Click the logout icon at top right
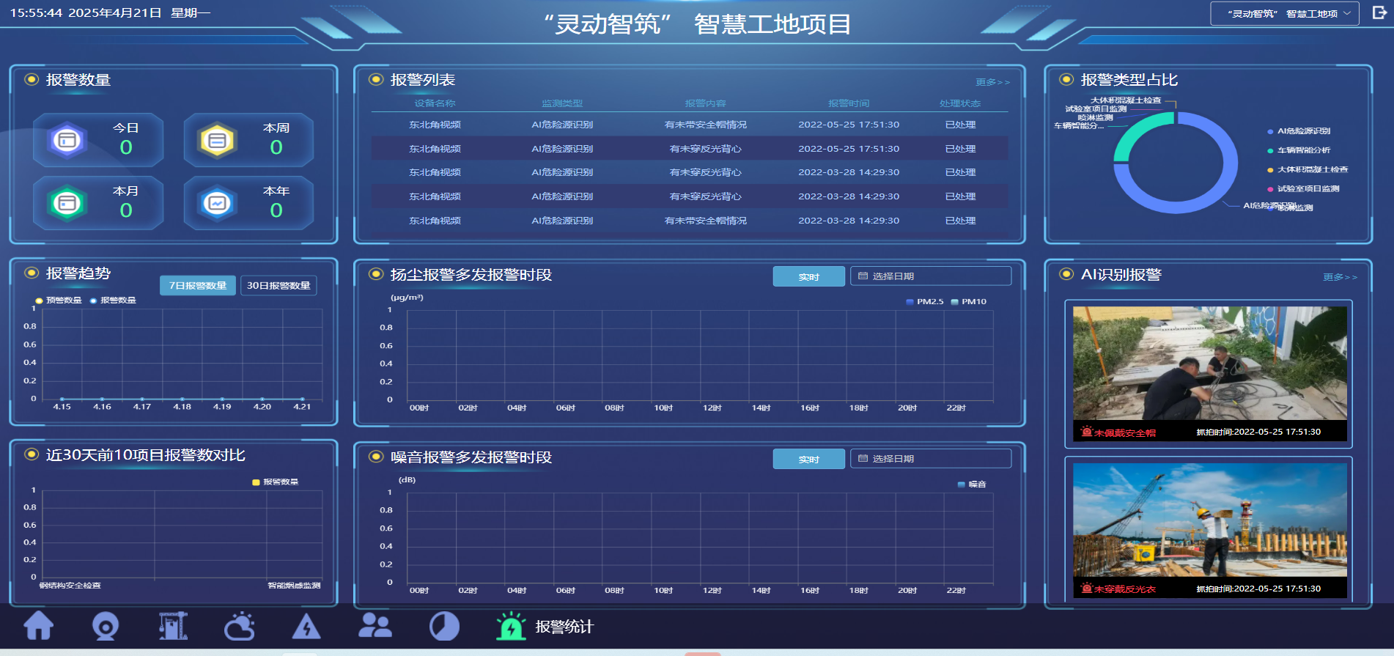 [x=1379, y=13]
